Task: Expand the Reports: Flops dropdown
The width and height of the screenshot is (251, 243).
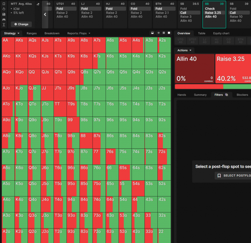Action: click(79, 33)
